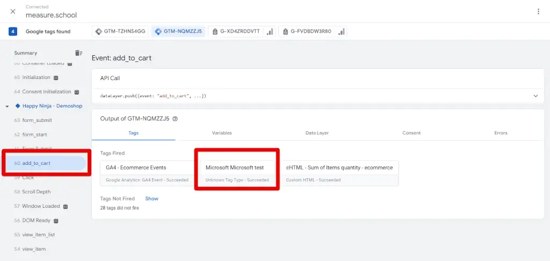Collapse the Happy Ninja - Demoshop tree arrow
This screenshot has width=550, height=261.
click(x=8, y=106)
